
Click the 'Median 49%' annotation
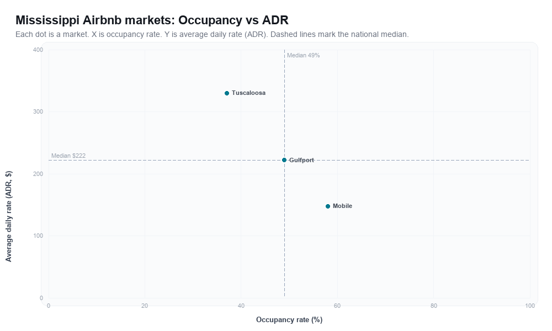(303, 56)
